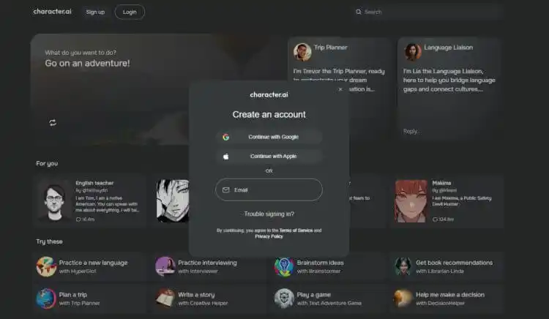Continue with Google sign-in
Screen dimensions: 549x319
269,137
